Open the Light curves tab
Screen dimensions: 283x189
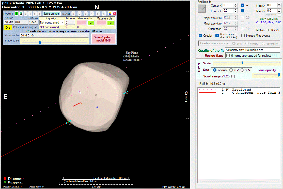tap(52, 14)
